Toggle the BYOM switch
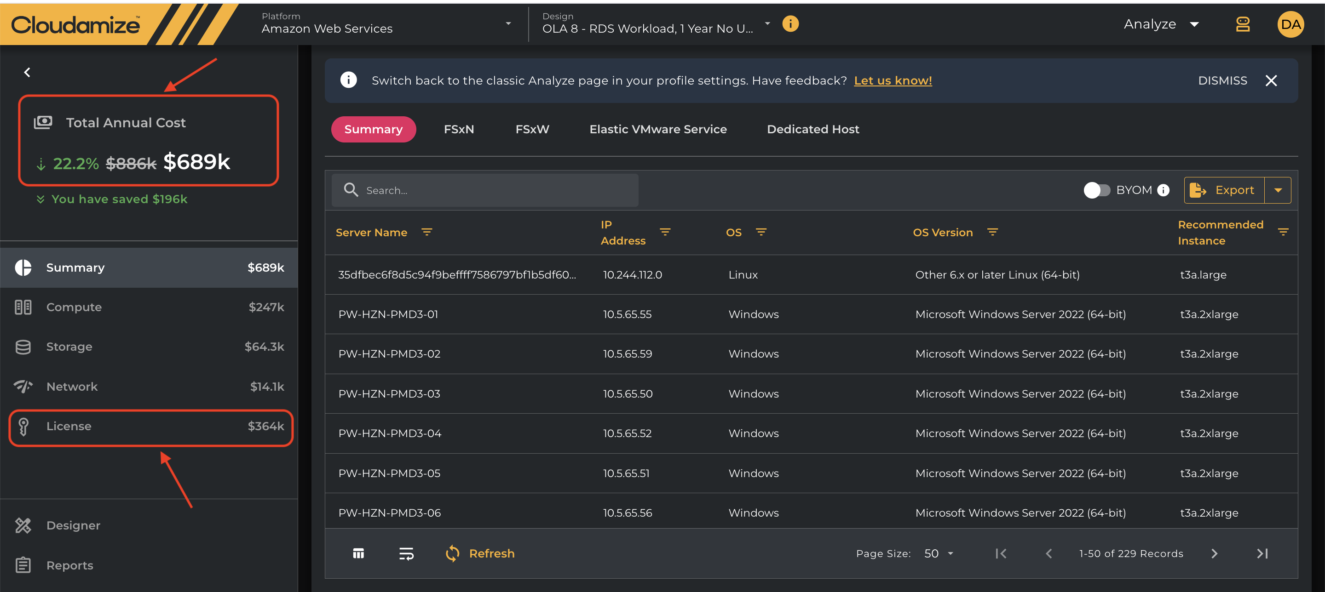1325x592 pixels. click(1097, 190)
